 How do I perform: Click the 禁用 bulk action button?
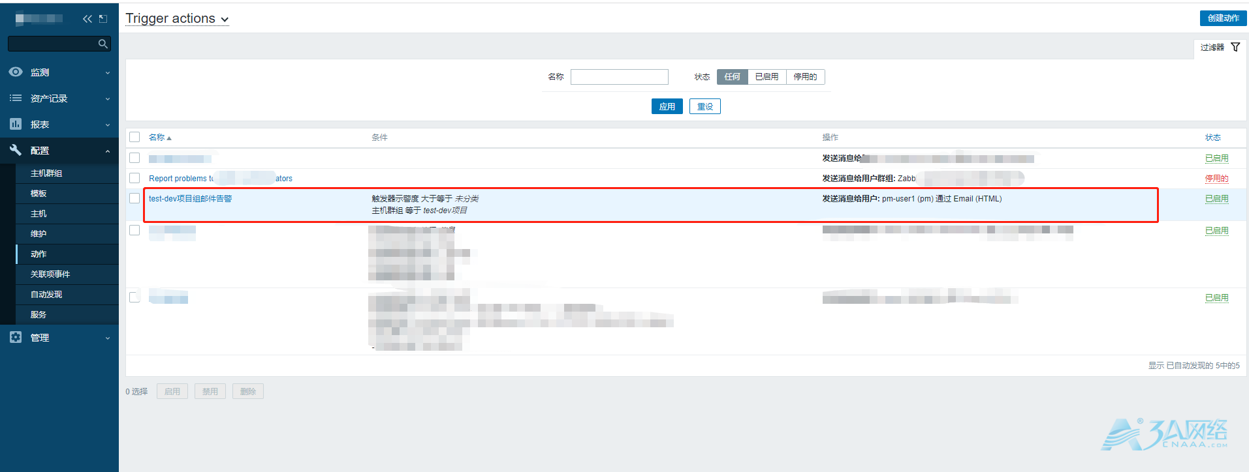tap(210, 391)
